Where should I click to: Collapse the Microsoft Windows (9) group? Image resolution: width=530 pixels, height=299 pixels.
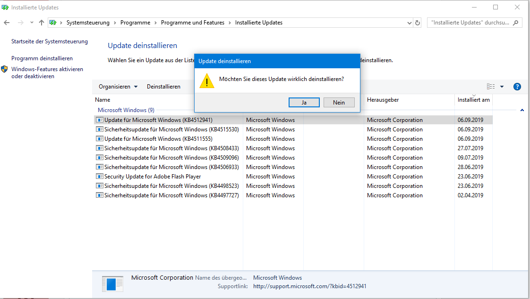(x=522, y=110)
